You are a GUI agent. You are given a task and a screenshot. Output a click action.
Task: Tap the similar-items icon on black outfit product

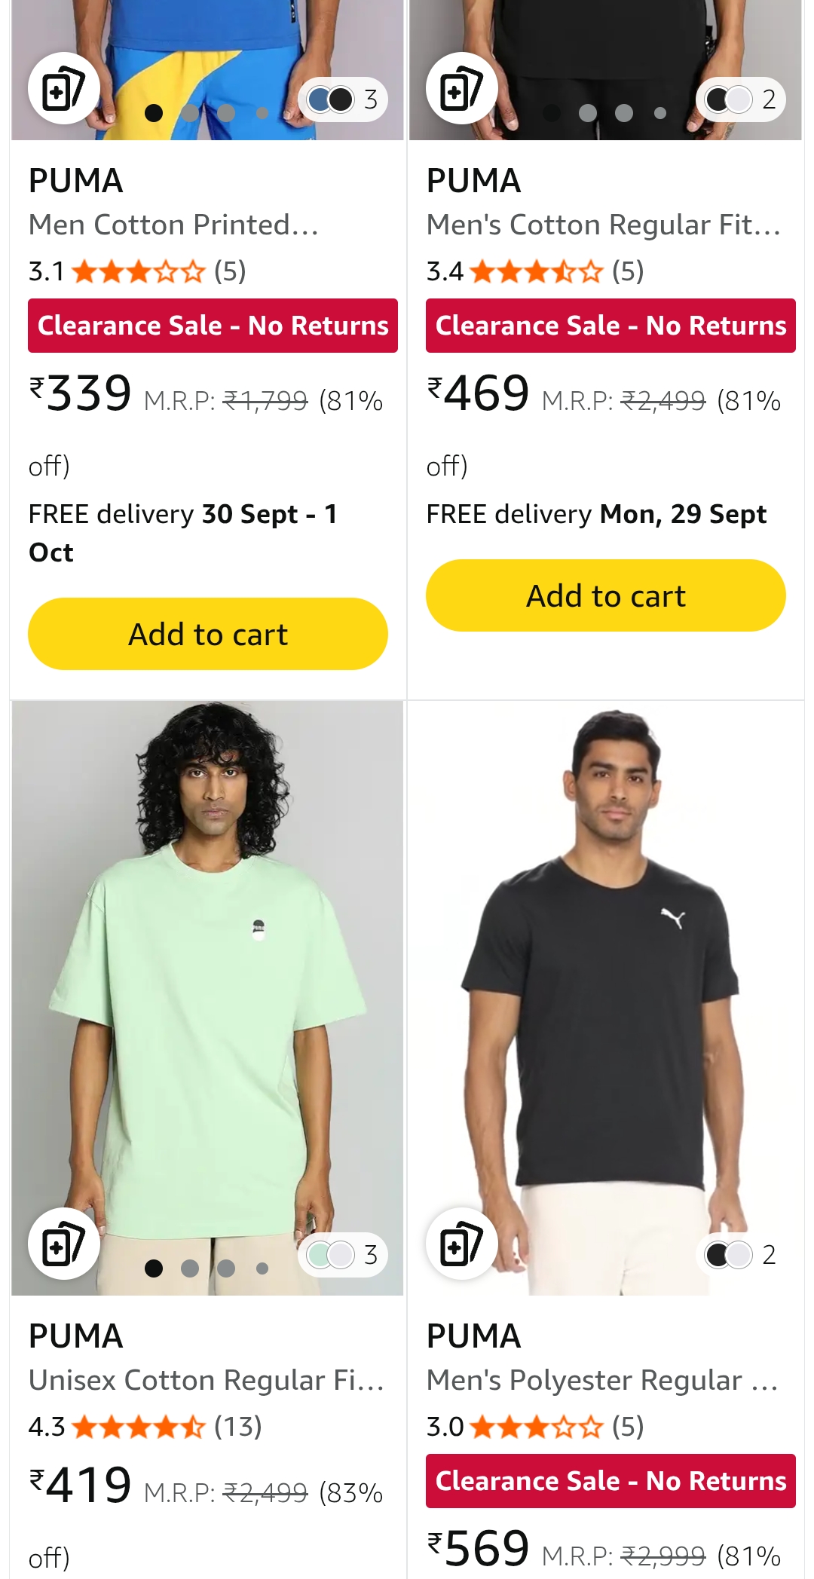coord(461,89)
